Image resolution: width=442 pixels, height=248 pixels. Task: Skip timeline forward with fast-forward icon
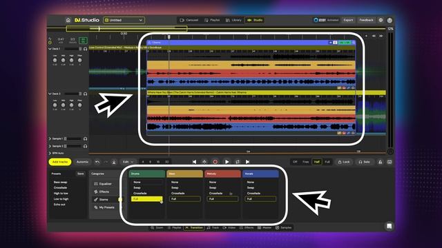point(381,36)
